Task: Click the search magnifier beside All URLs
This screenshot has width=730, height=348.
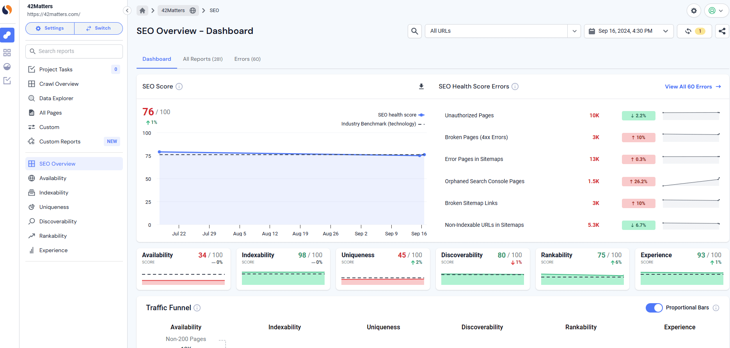Action: (x=415, y=31)
